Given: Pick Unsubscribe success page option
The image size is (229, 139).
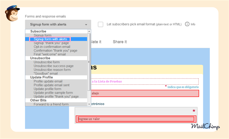Looking at the screenshot, I should coord(56,66).
